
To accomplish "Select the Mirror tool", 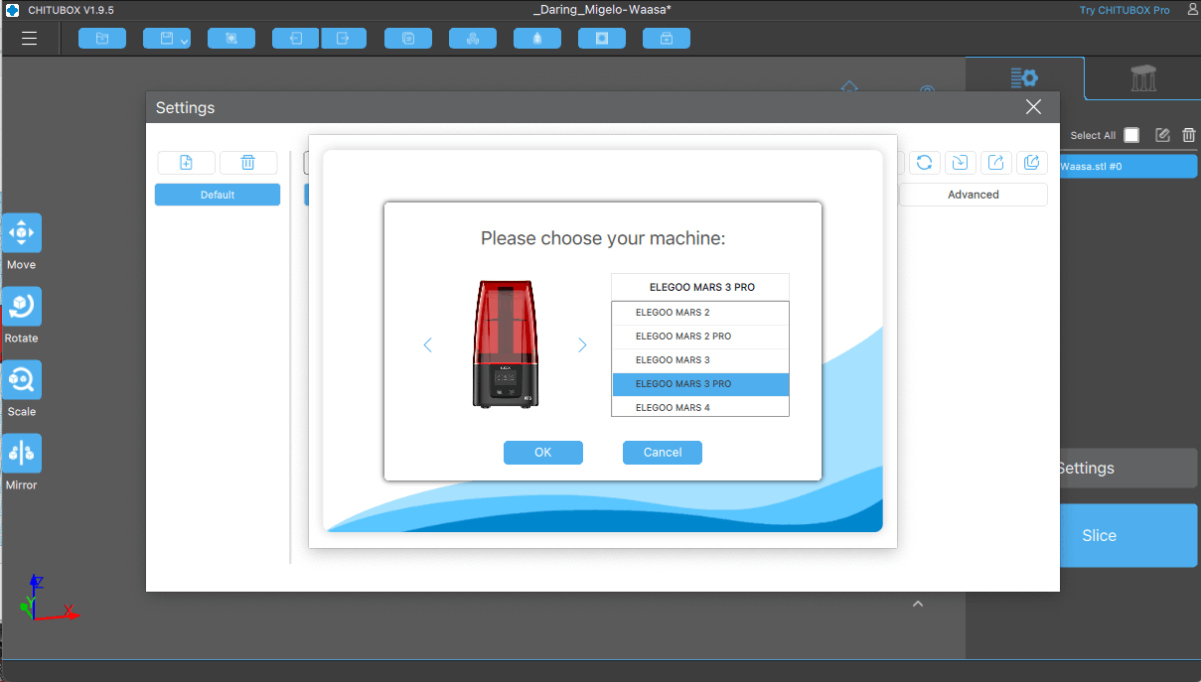I will click(x=21, y=454).
